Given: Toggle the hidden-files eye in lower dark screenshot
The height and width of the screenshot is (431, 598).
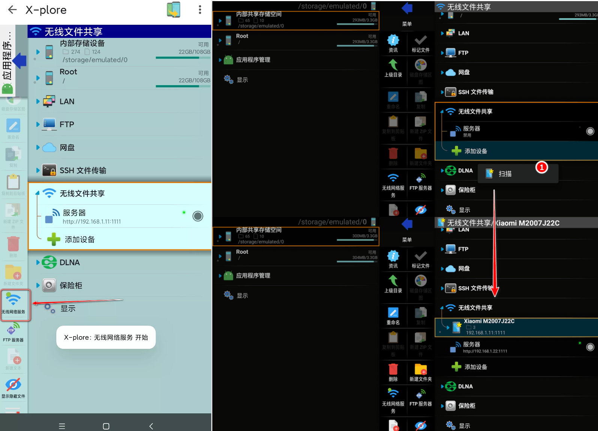Looking at the screenshot, I should 421,426.
